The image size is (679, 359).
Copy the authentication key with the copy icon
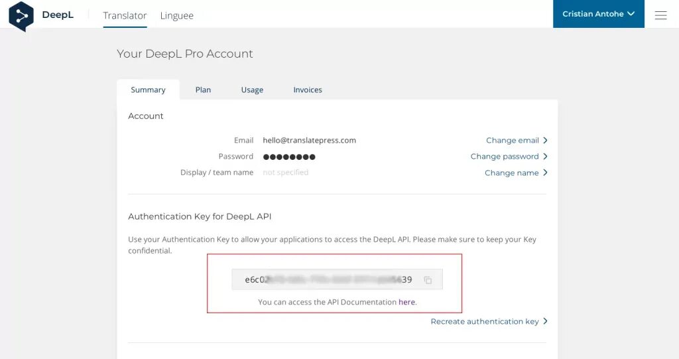[x=428, y=280]
